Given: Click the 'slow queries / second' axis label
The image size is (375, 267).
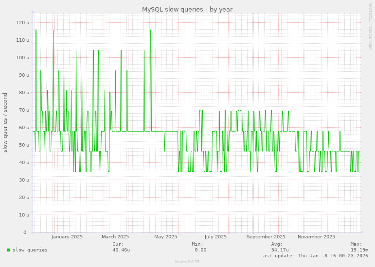Looking at the screenshot, I should pyautogui.click(x=5, y=123).
